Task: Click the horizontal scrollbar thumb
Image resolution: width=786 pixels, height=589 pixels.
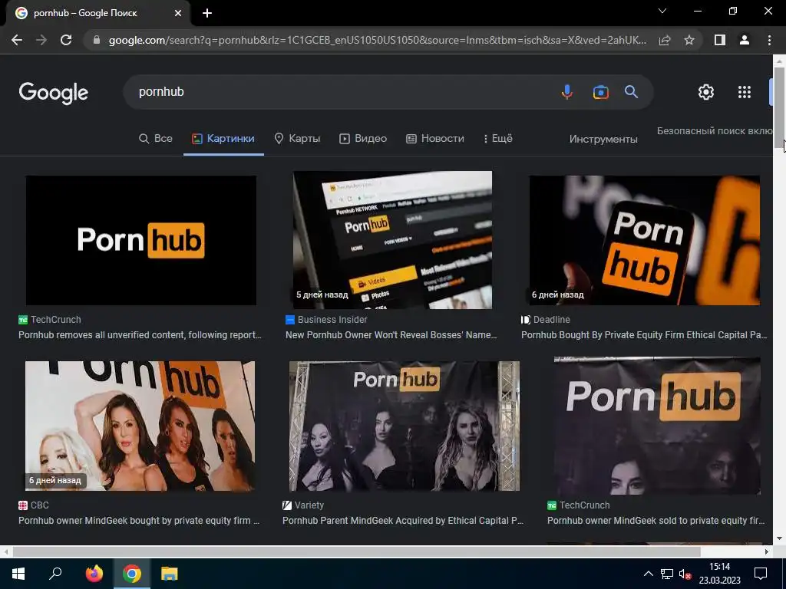Action: [x=356, y=551]
